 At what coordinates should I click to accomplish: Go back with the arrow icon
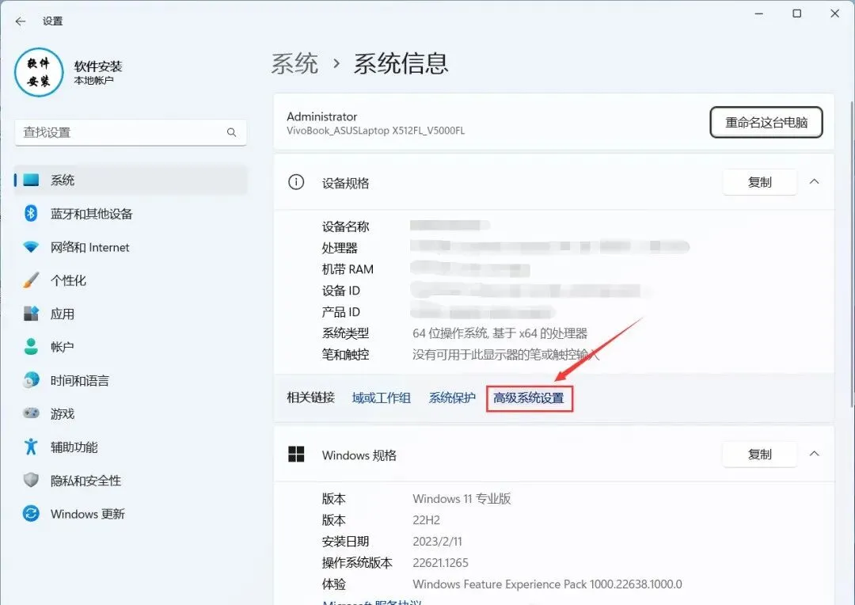(21, 21)
